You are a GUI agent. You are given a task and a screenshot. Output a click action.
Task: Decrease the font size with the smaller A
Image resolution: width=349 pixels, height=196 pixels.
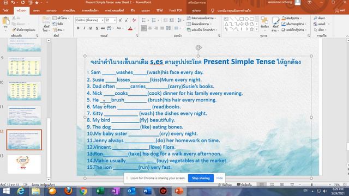click(x=127, y=20)
